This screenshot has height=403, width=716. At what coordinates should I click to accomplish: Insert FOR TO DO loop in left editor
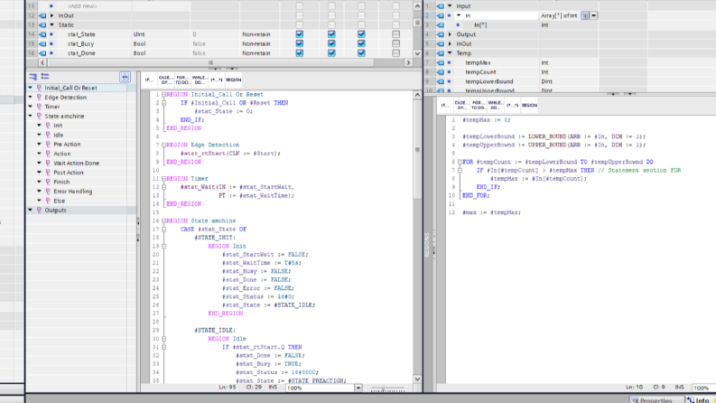click(x=182, y=80)
